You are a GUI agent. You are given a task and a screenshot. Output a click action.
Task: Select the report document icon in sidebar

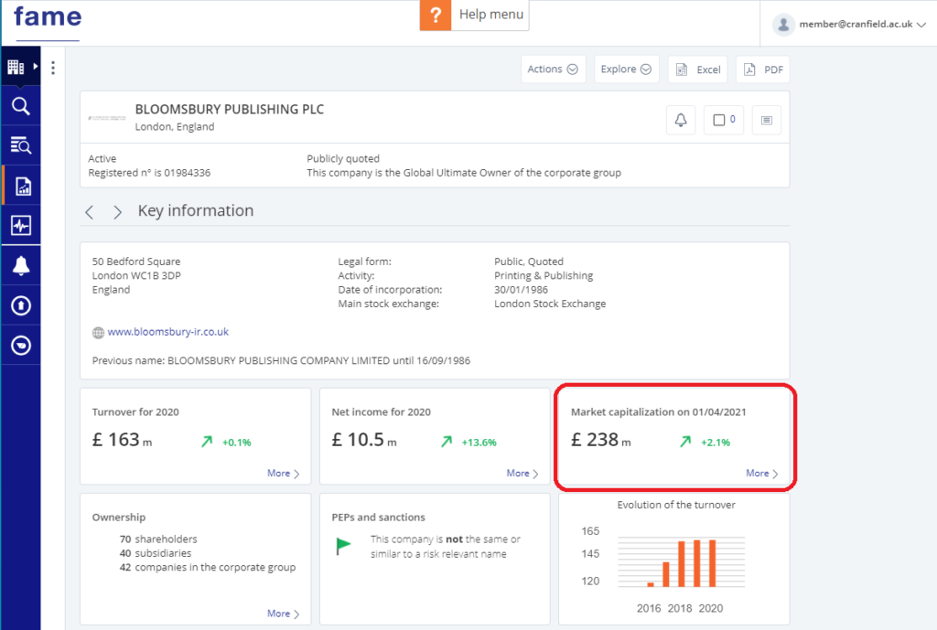(22, 186)
